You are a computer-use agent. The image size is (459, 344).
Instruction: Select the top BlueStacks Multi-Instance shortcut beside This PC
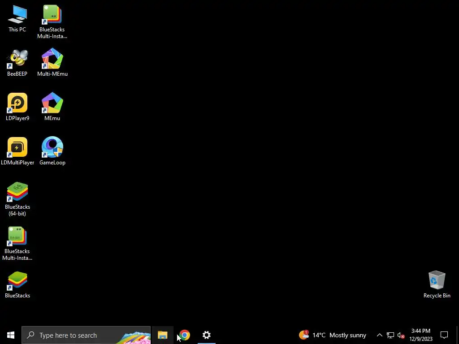tap(52, 22)
